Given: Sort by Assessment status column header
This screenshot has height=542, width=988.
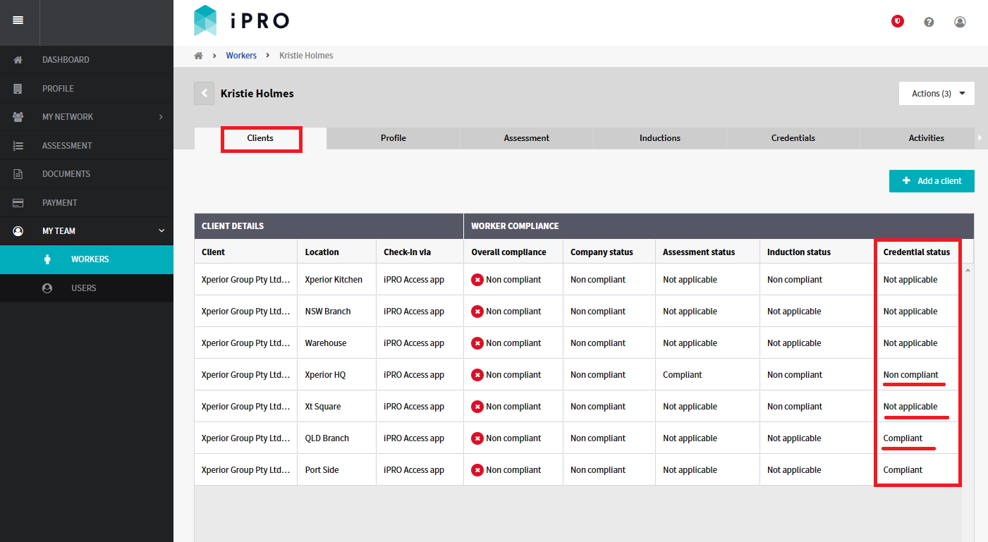Looking at the screenshot, I should pos(708,252).
